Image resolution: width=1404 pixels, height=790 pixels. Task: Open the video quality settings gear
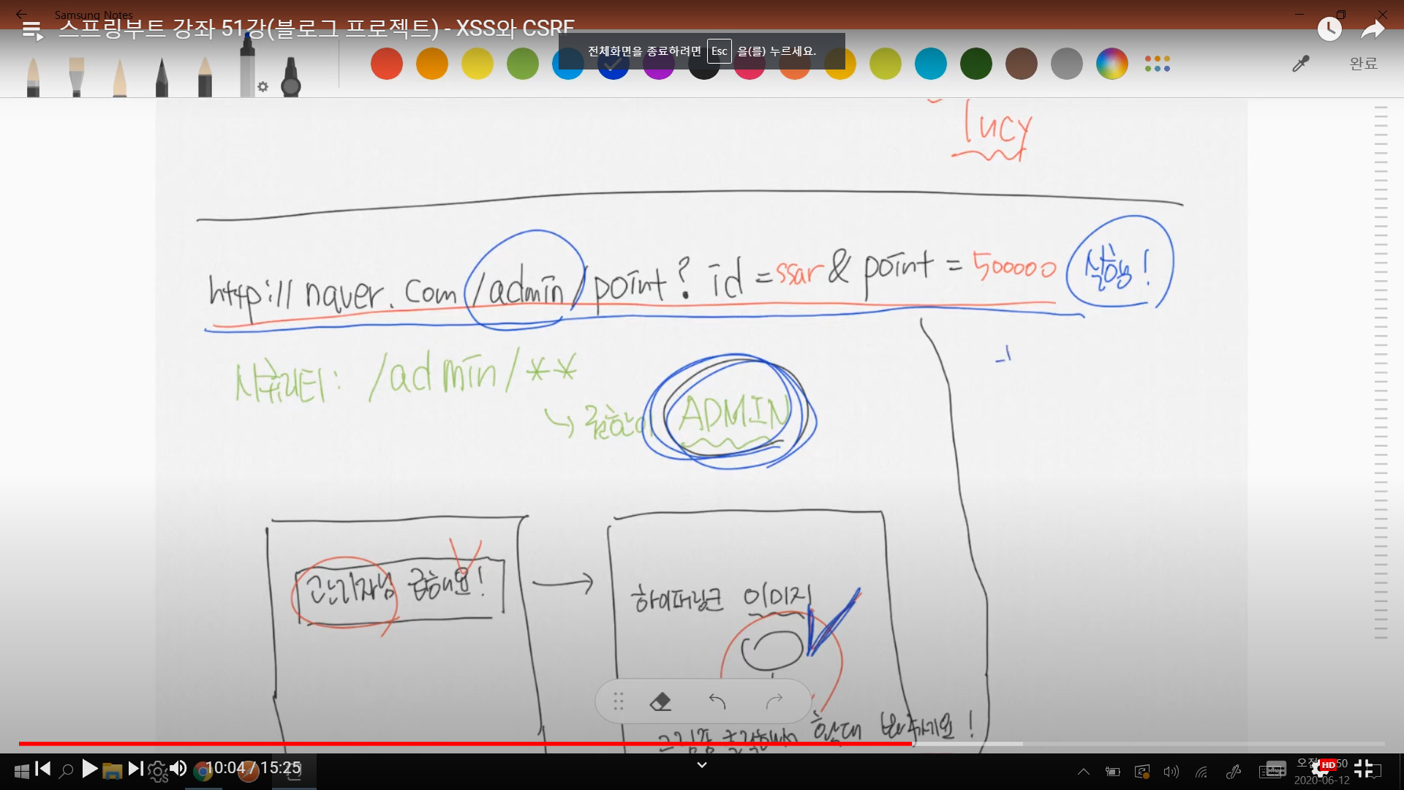[1321, 768]
